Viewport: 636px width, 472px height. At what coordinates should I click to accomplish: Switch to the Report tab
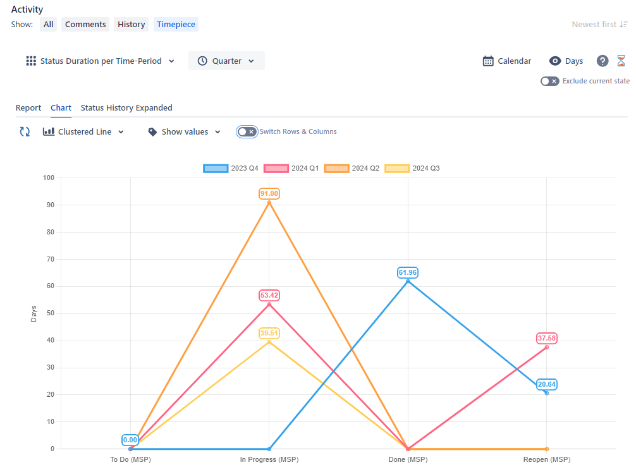tap(28, 107)
